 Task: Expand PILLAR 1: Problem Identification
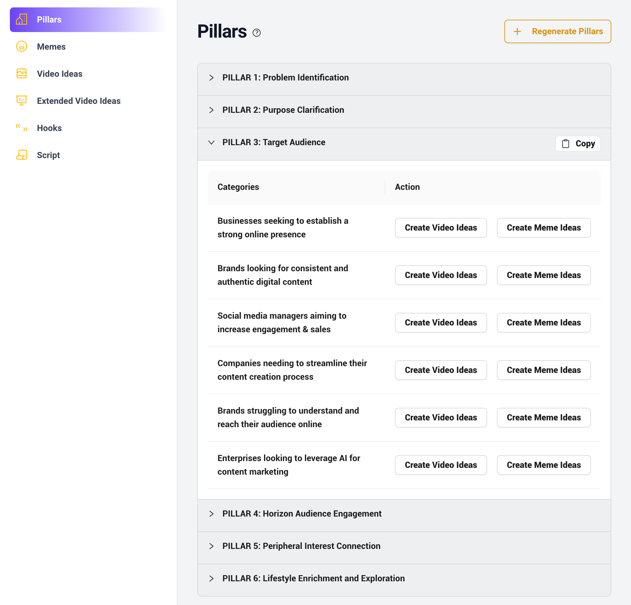(211, 78)
